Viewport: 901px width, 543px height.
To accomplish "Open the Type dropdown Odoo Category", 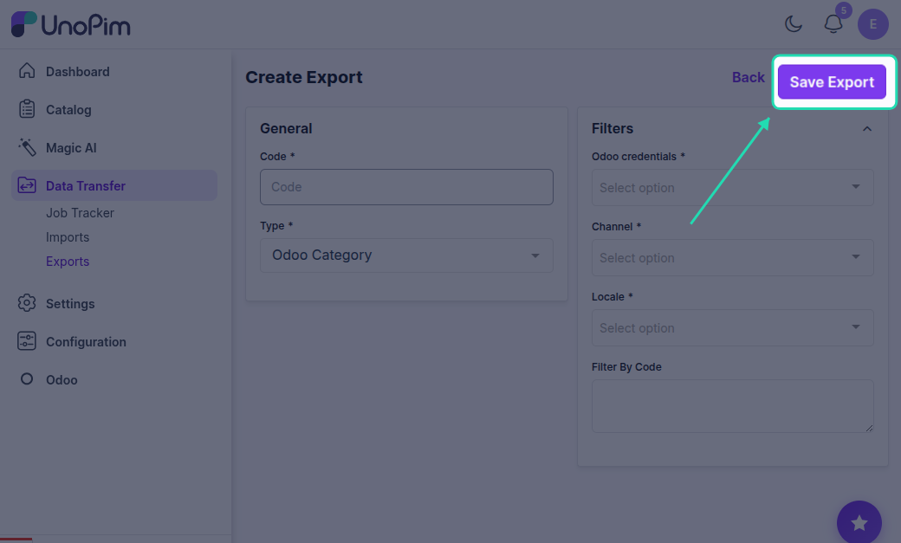I will point(406,255).
